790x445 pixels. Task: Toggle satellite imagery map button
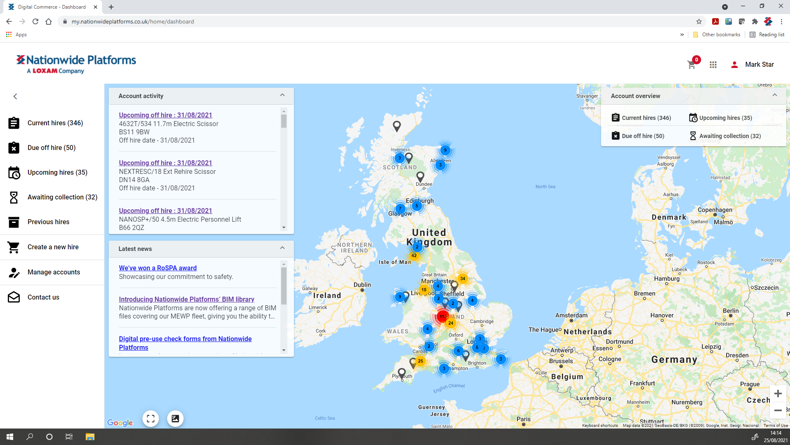pos(175,419)
